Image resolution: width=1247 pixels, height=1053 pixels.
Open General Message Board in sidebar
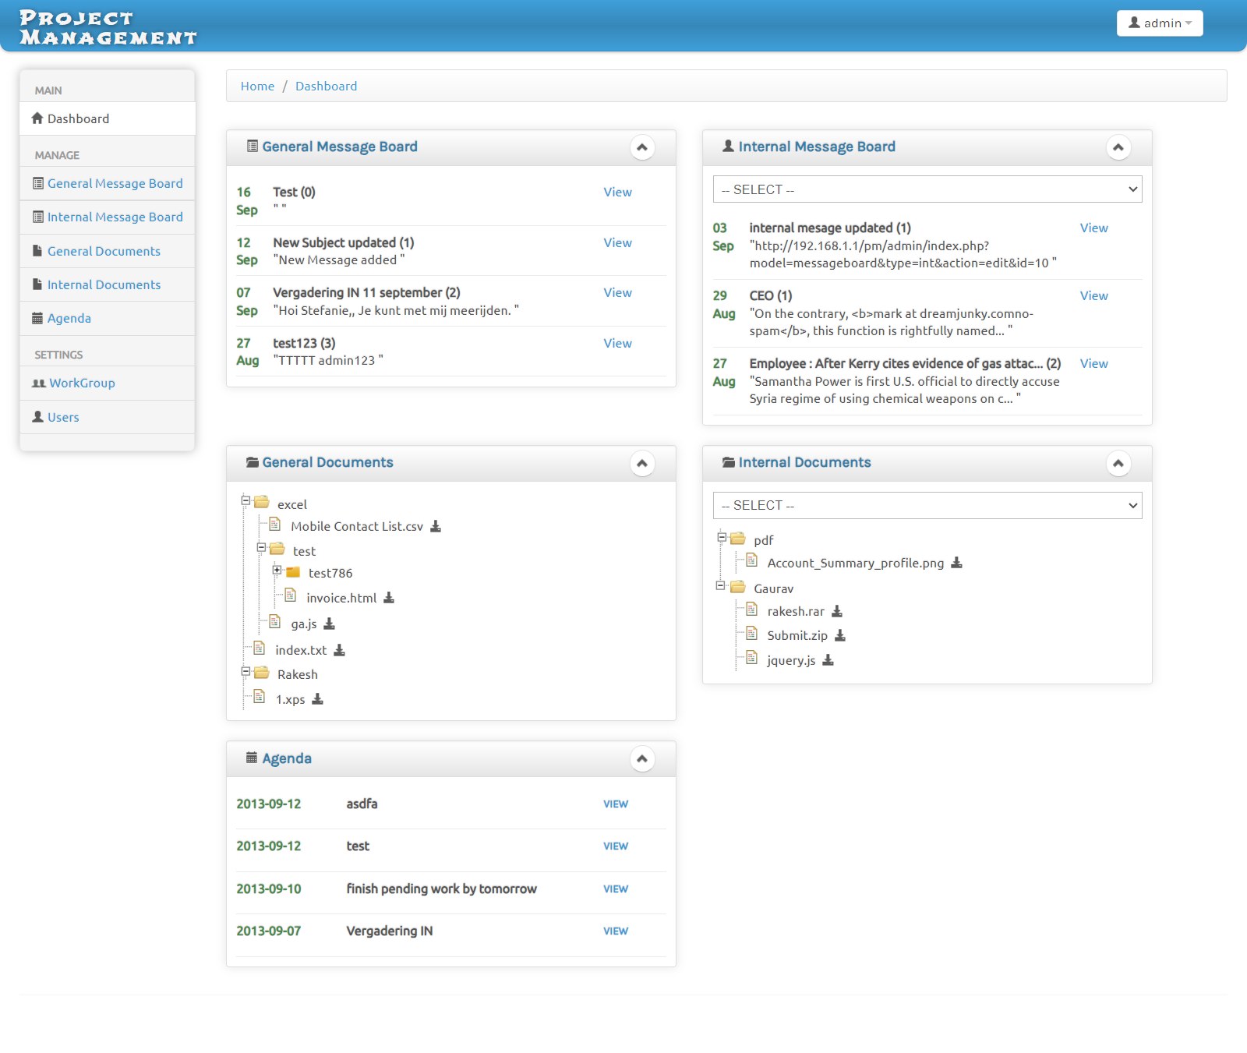pyautogui.click(x=108, y=183)
